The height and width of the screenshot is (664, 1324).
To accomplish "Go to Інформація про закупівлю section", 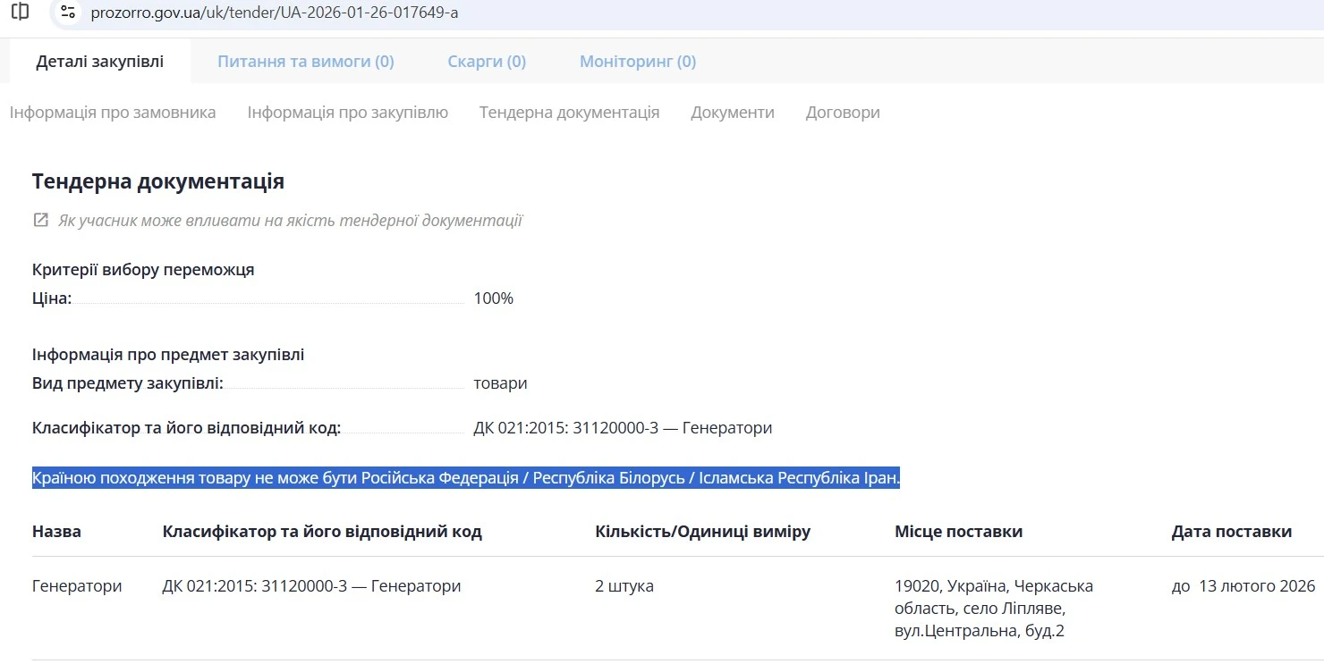I will [347, 113].
